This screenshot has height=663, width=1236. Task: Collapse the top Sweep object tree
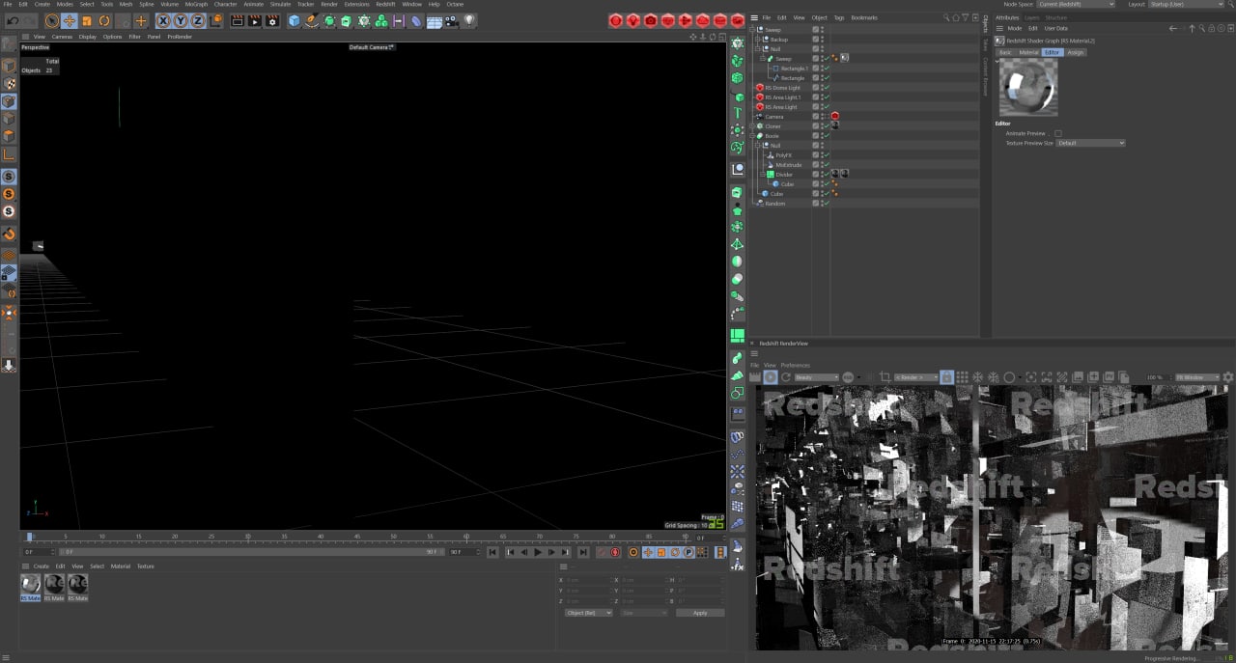(x=754, y=30)
